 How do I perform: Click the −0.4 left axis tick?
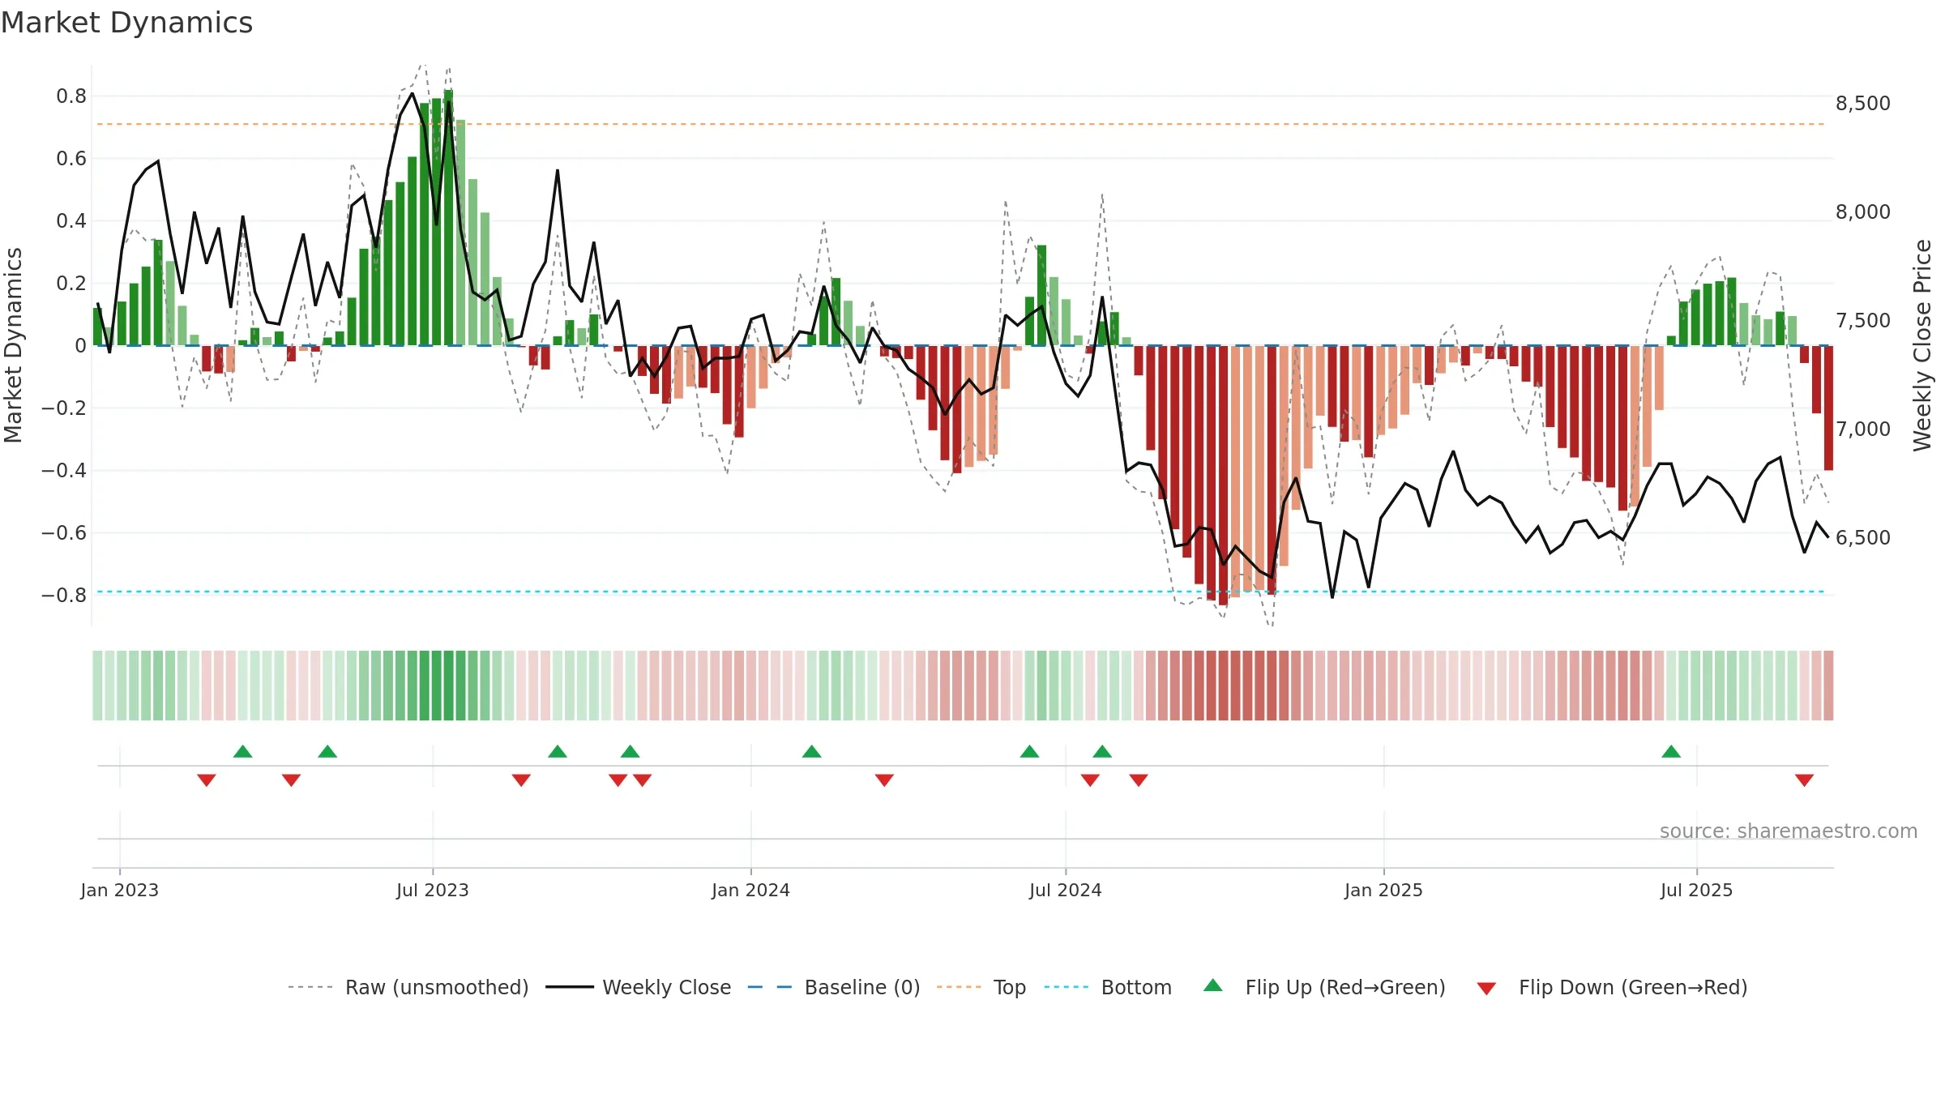pos(64,471)
